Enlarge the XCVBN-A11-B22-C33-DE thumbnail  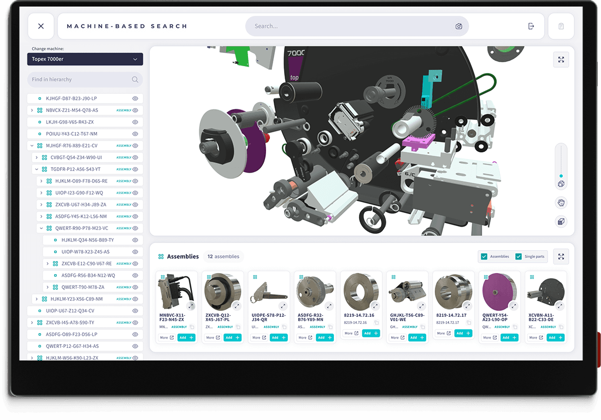[x=560, y=306]
